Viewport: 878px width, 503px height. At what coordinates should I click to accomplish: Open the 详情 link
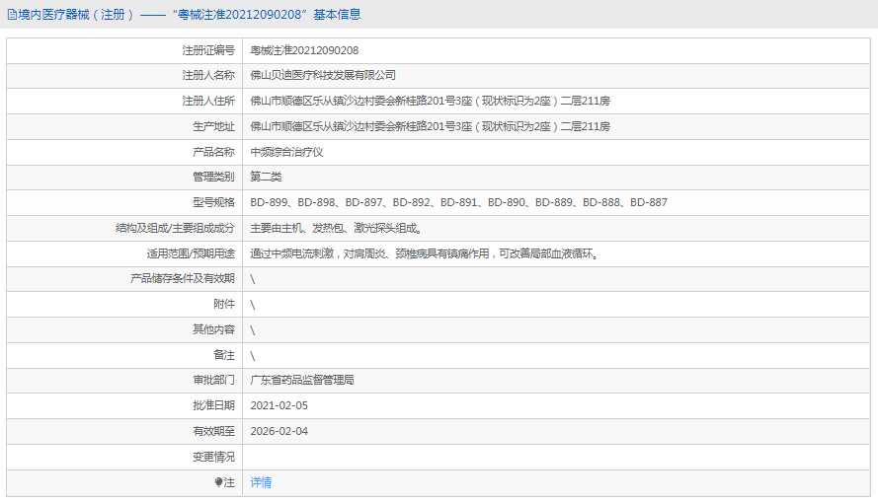click(x=261, y=482)
